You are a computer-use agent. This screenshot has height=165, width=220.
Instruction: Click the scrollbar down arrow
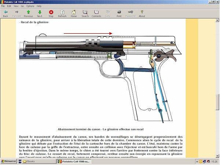pyautogui.click(x=217, y=156)
